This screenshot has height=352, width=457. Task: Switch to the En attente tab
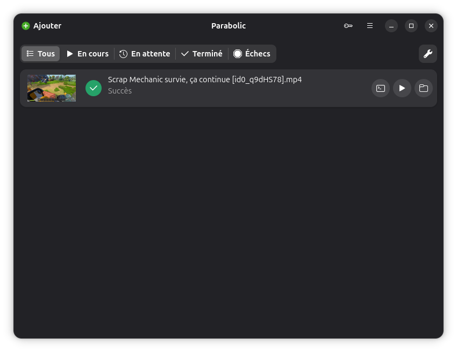[145, 54]
